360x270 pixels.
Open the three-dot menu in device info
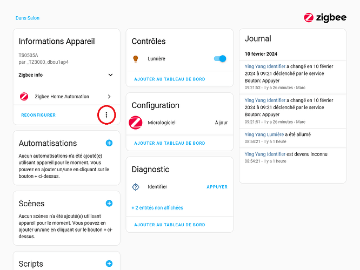pyautogui.click(x=106, y=115)
